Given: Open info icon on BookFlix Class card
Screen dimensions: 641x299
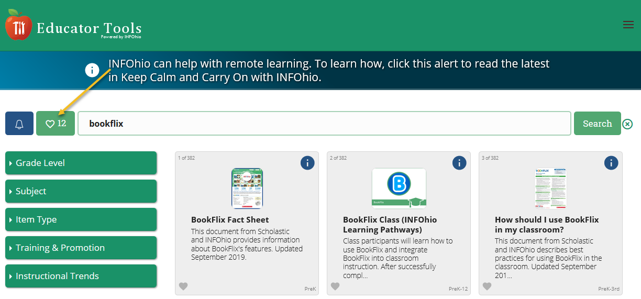Looking at the screenshot, I should click(x=459, y=163).
